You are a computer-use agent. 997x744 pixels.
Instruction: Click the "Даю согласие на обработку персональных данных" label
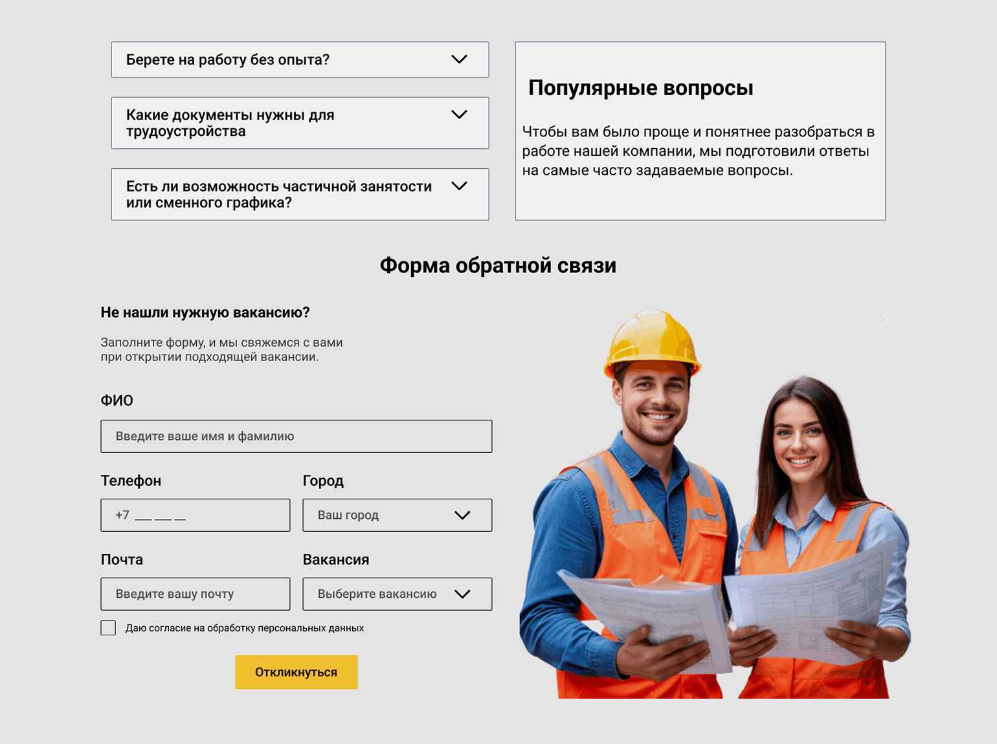[x=245, y=628]
